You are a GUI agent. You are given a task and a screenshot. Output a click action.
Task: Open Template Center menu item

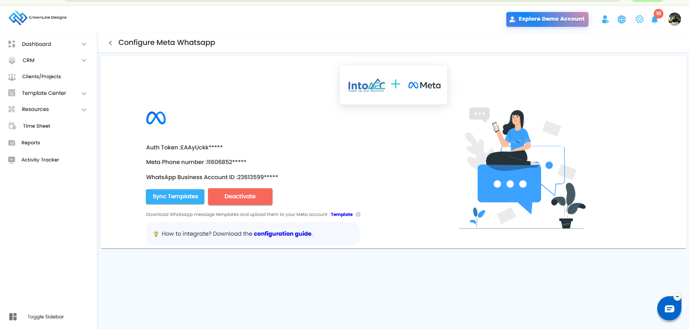[44, 93]
